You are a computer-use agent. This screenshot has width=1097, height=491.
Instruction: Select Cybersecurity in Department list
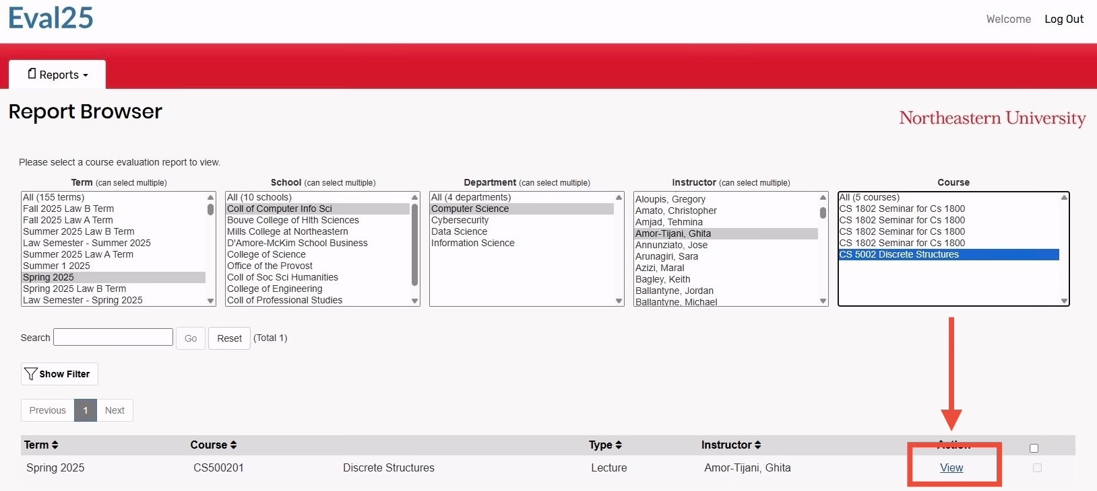[x=460, y=220]
